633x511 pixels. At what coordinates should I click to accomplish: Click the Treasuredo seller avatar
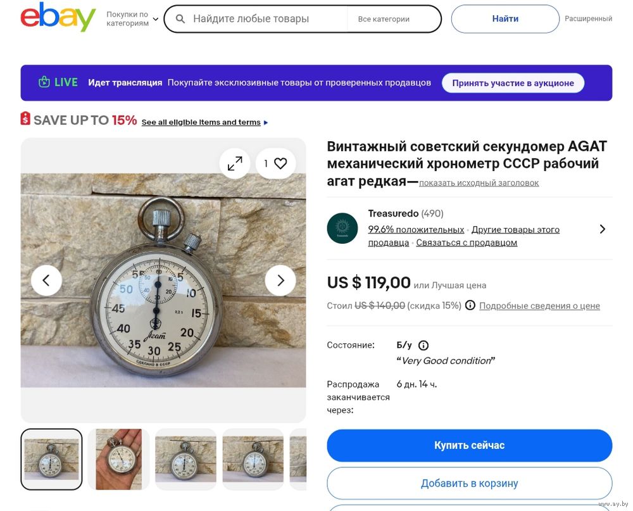(342, 228)
